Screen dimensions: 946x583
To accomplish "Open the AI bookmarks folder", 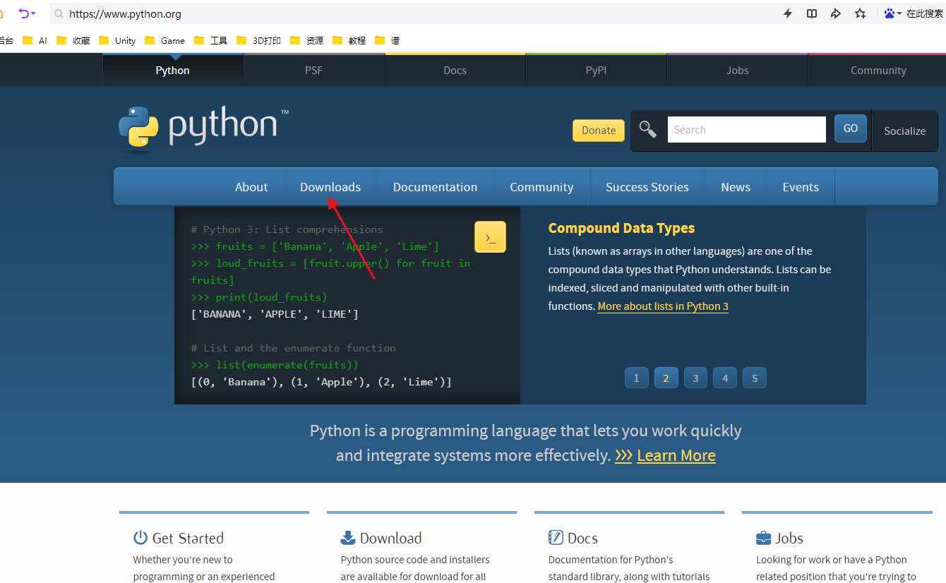I will 35,40.
